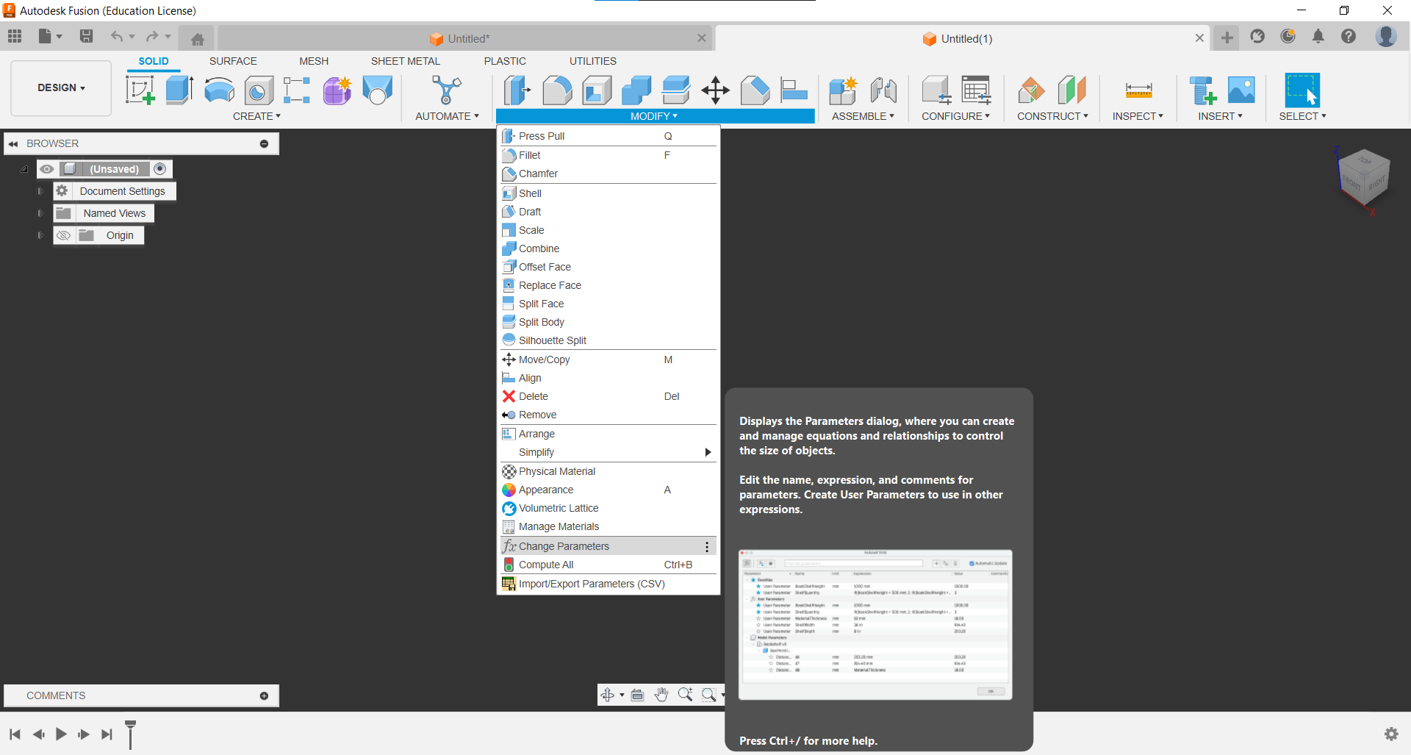Click the Save disk icon

pyautogui.click(x=86, y=36)
